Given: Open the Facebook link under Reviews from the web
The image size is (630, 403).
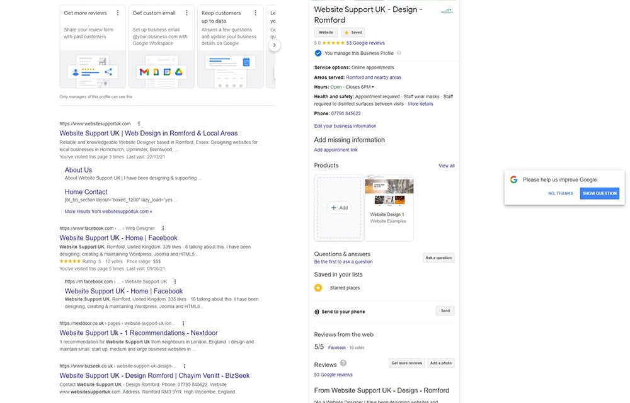Looking at the screenshot, I should [x=336, y=348].
